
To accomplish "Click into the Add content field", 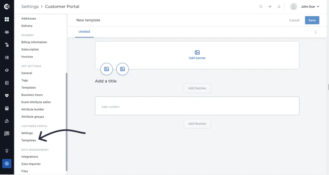I will click(197, 106).
